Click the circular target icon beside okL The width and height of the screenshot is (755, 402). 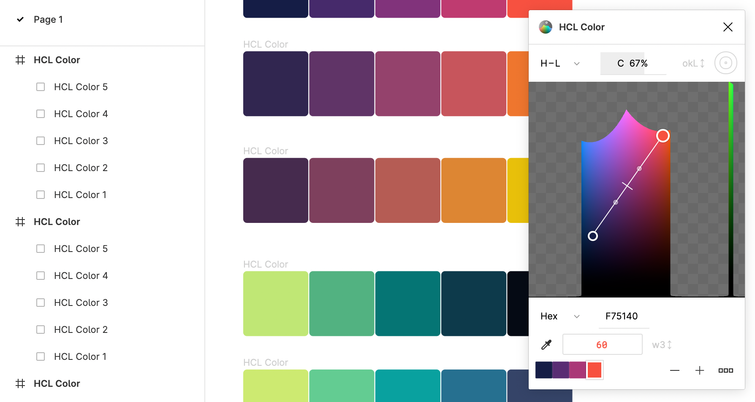coord(725,63)
